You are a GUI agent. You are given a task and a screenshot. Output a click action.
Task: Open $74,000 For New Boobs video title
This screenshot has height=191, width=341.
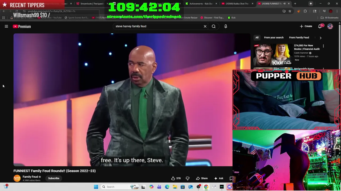(x=307, y=47)
